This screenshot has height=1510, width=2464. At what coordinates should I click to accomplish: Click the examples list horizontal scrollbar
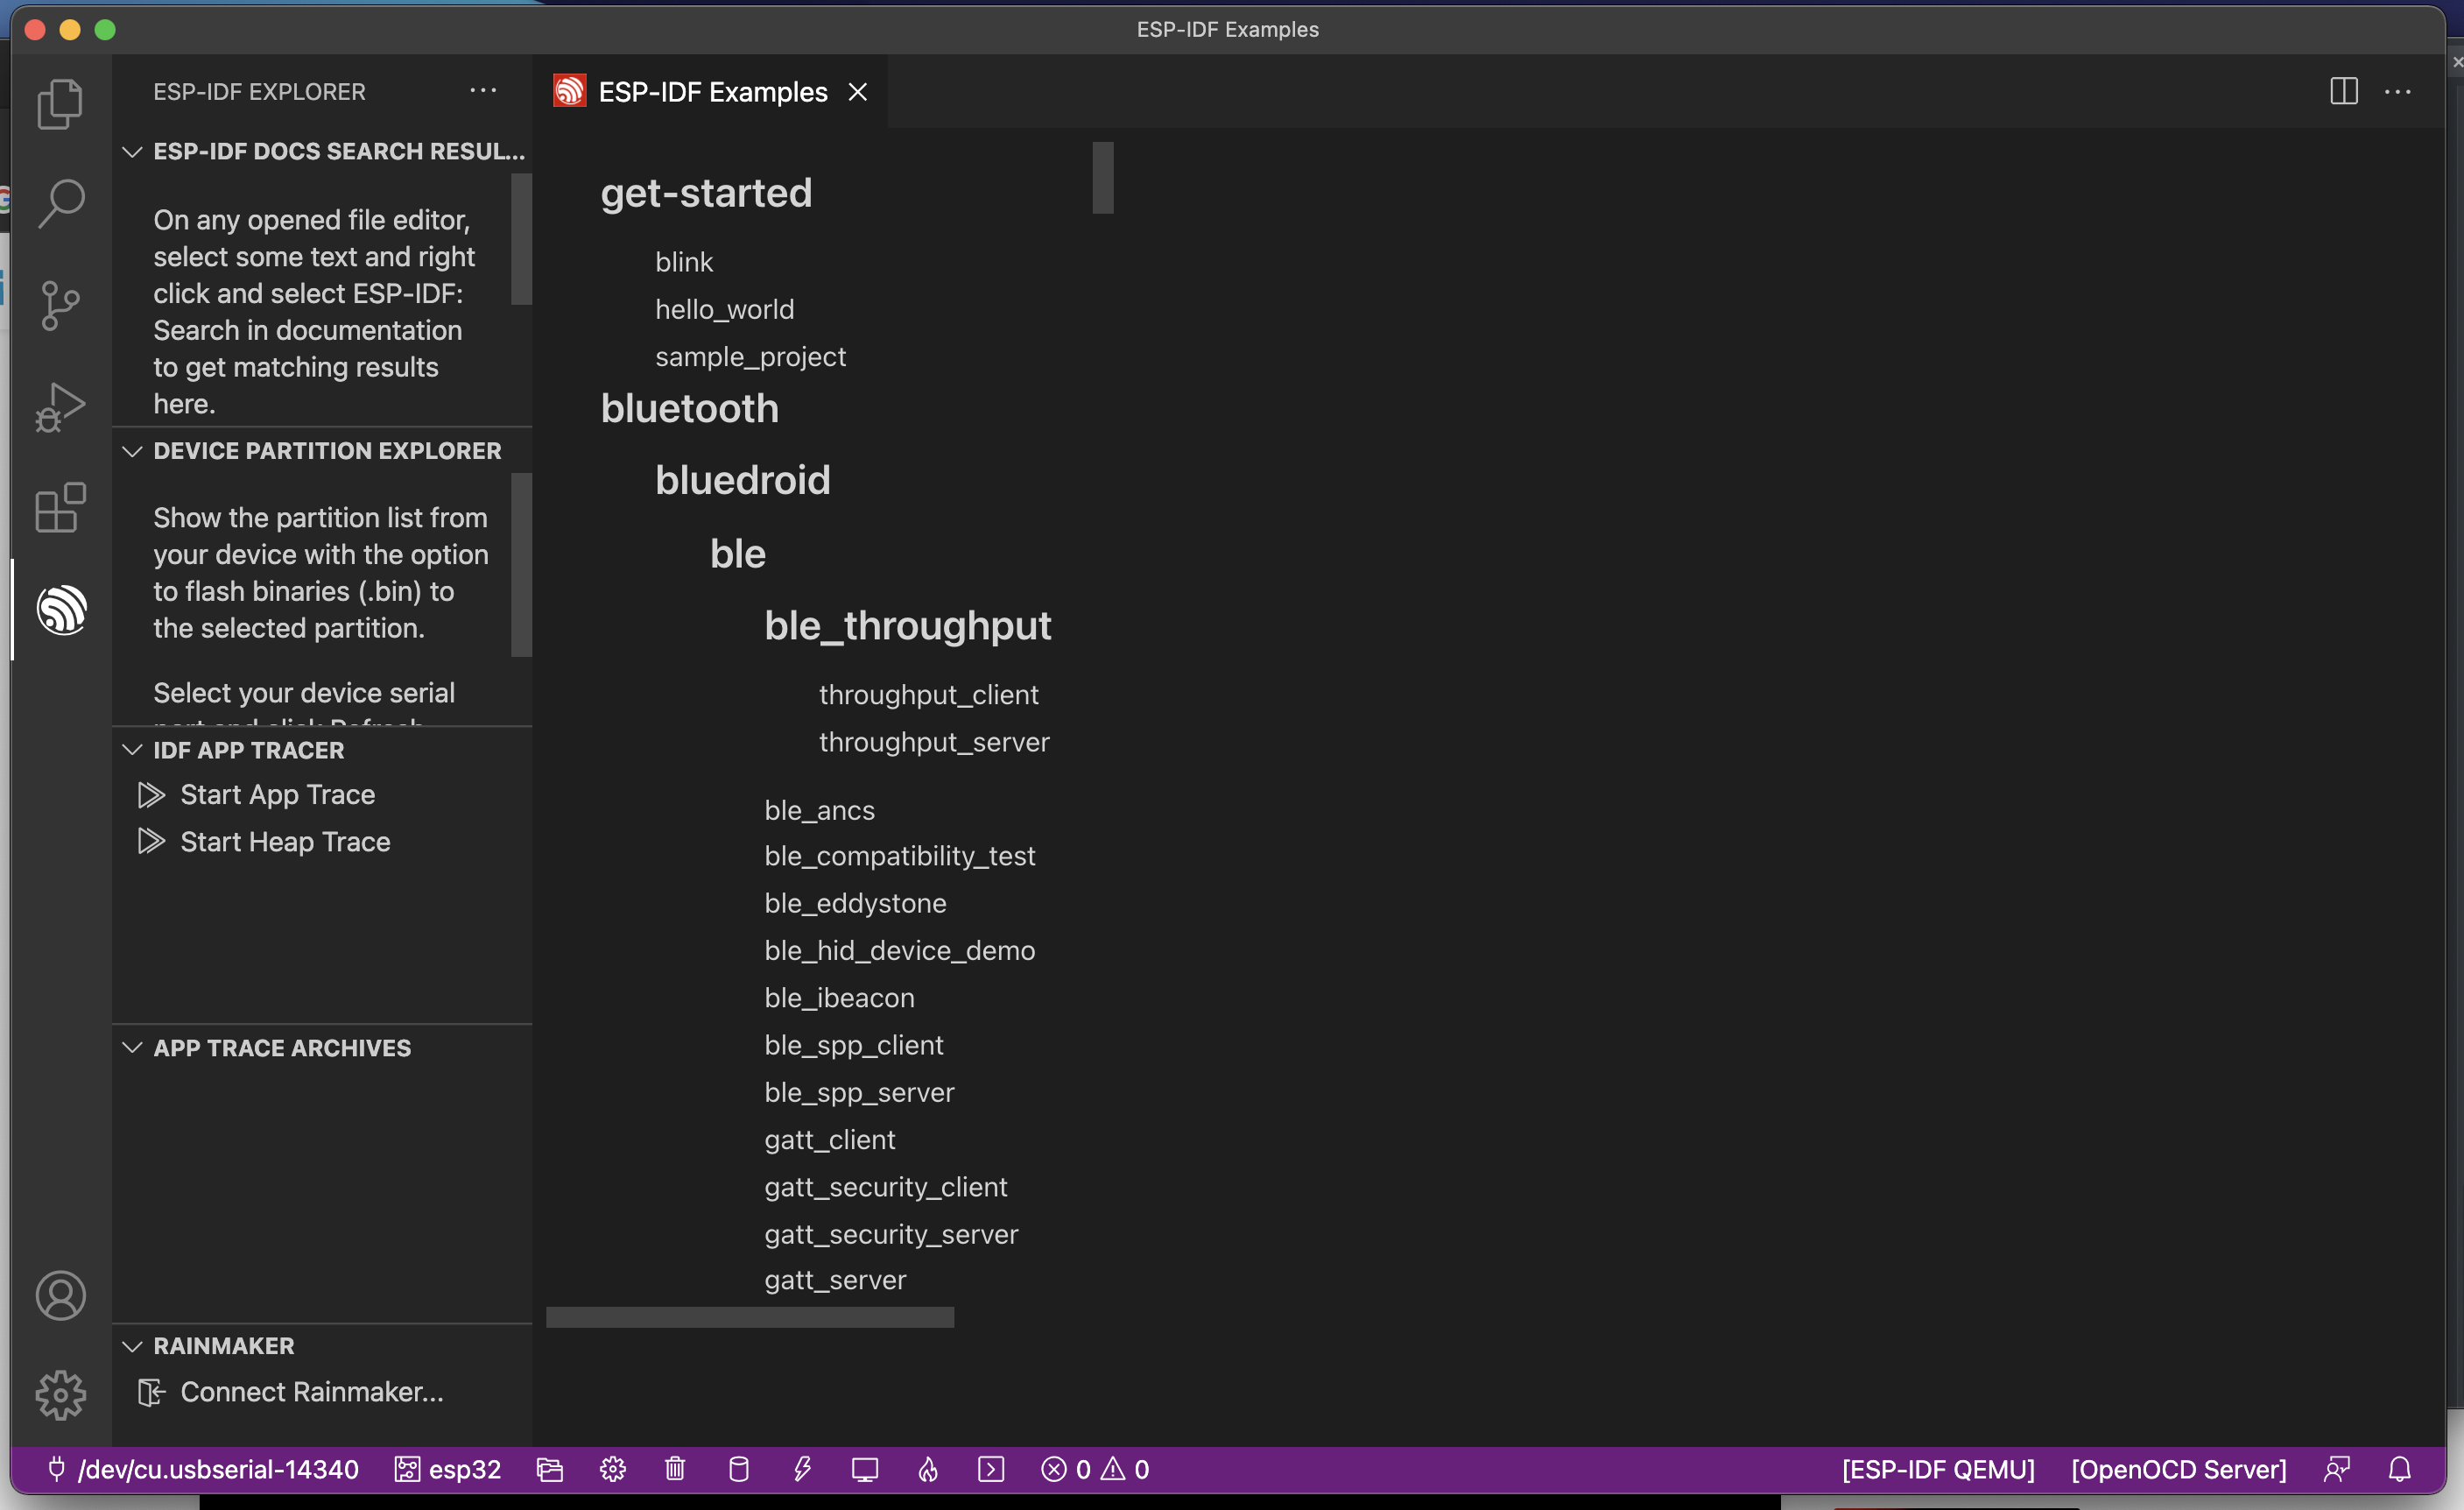point(750,1318)
